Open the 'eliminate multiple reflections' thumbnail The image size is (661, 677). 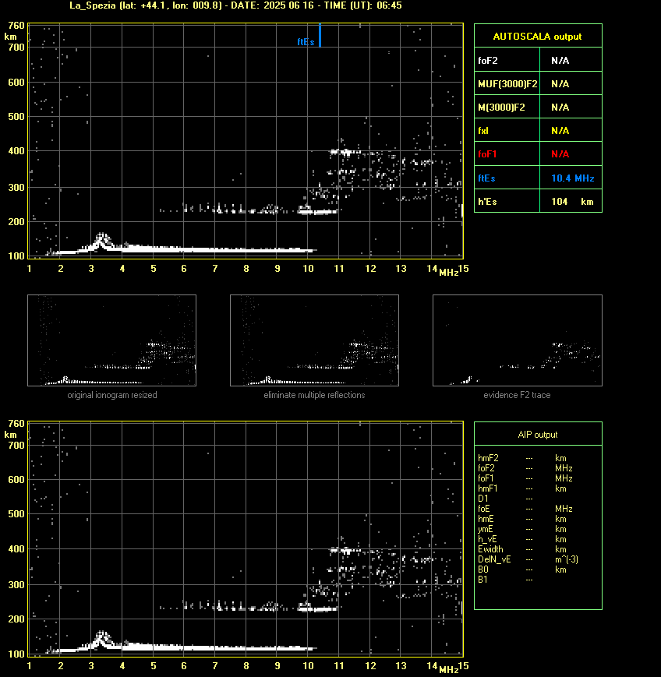[x=314, y=340]
